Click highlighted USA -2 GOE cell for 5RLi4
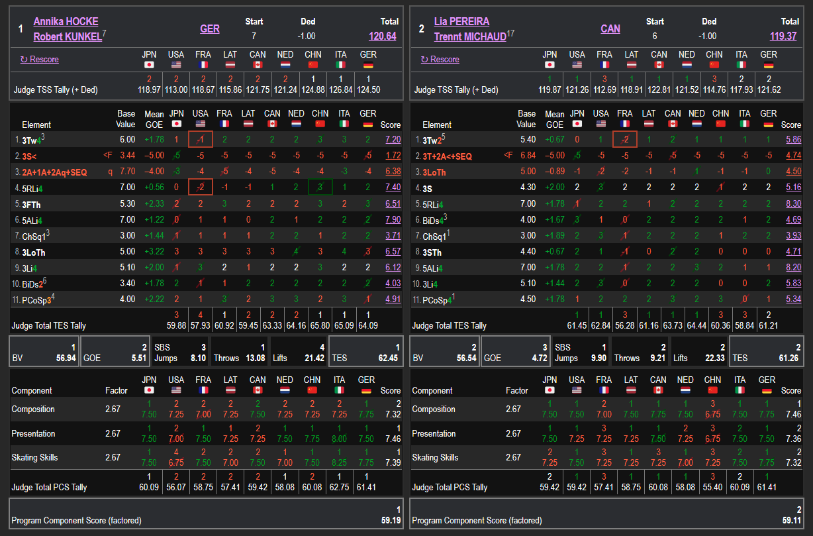This screenshot has width=813, height=536. (x=200, y=188)
